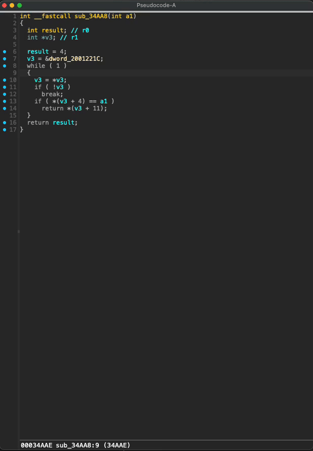Click the // r0 register comment
Screen dimensions: 313x451
pos(80,30)
